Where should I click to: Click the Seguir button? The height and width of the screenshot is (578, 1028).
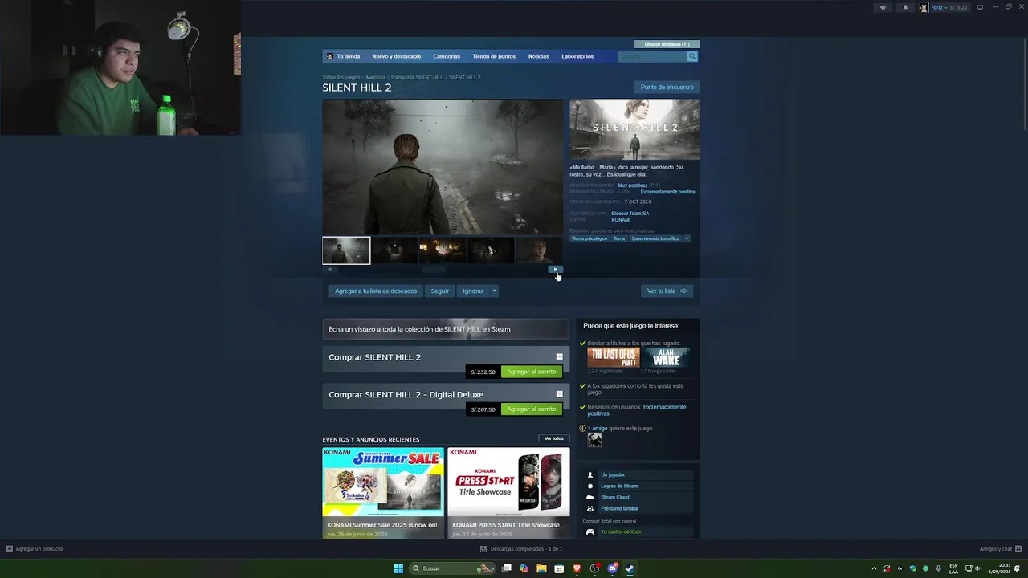point(439,291)
